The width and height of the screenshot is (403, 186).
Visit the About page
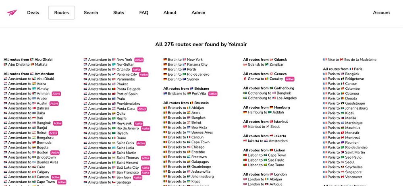[170, 12]
